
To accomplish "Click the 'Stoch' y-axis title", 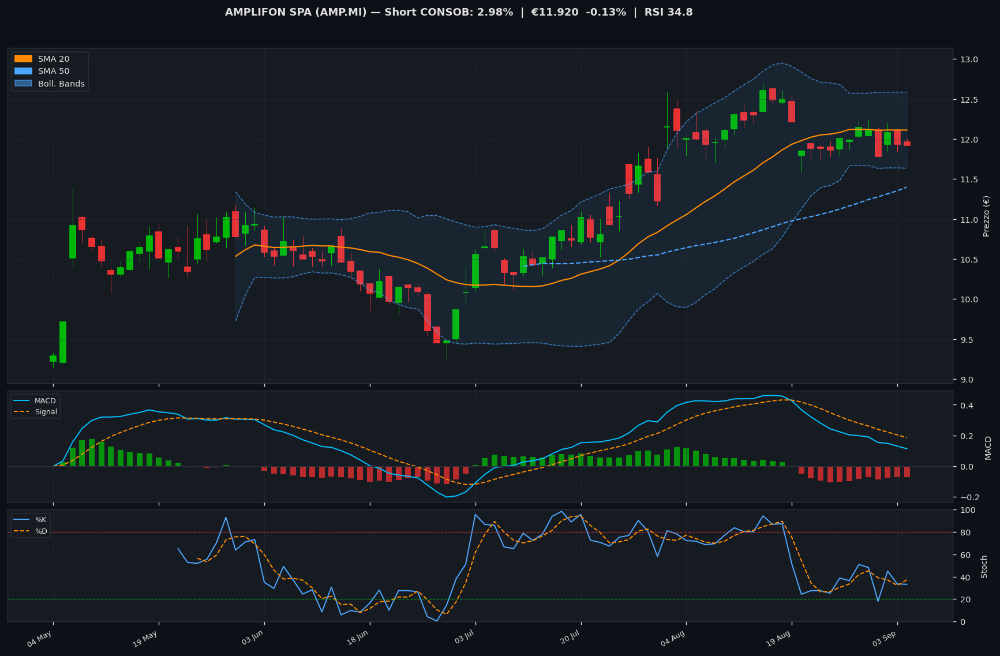I will [x=984, y=567].
